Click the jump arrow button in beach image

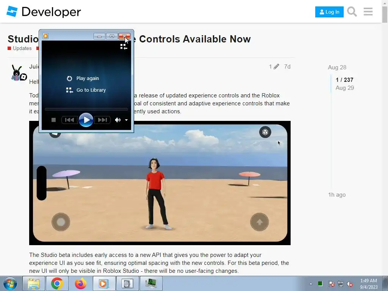point(259,222)
